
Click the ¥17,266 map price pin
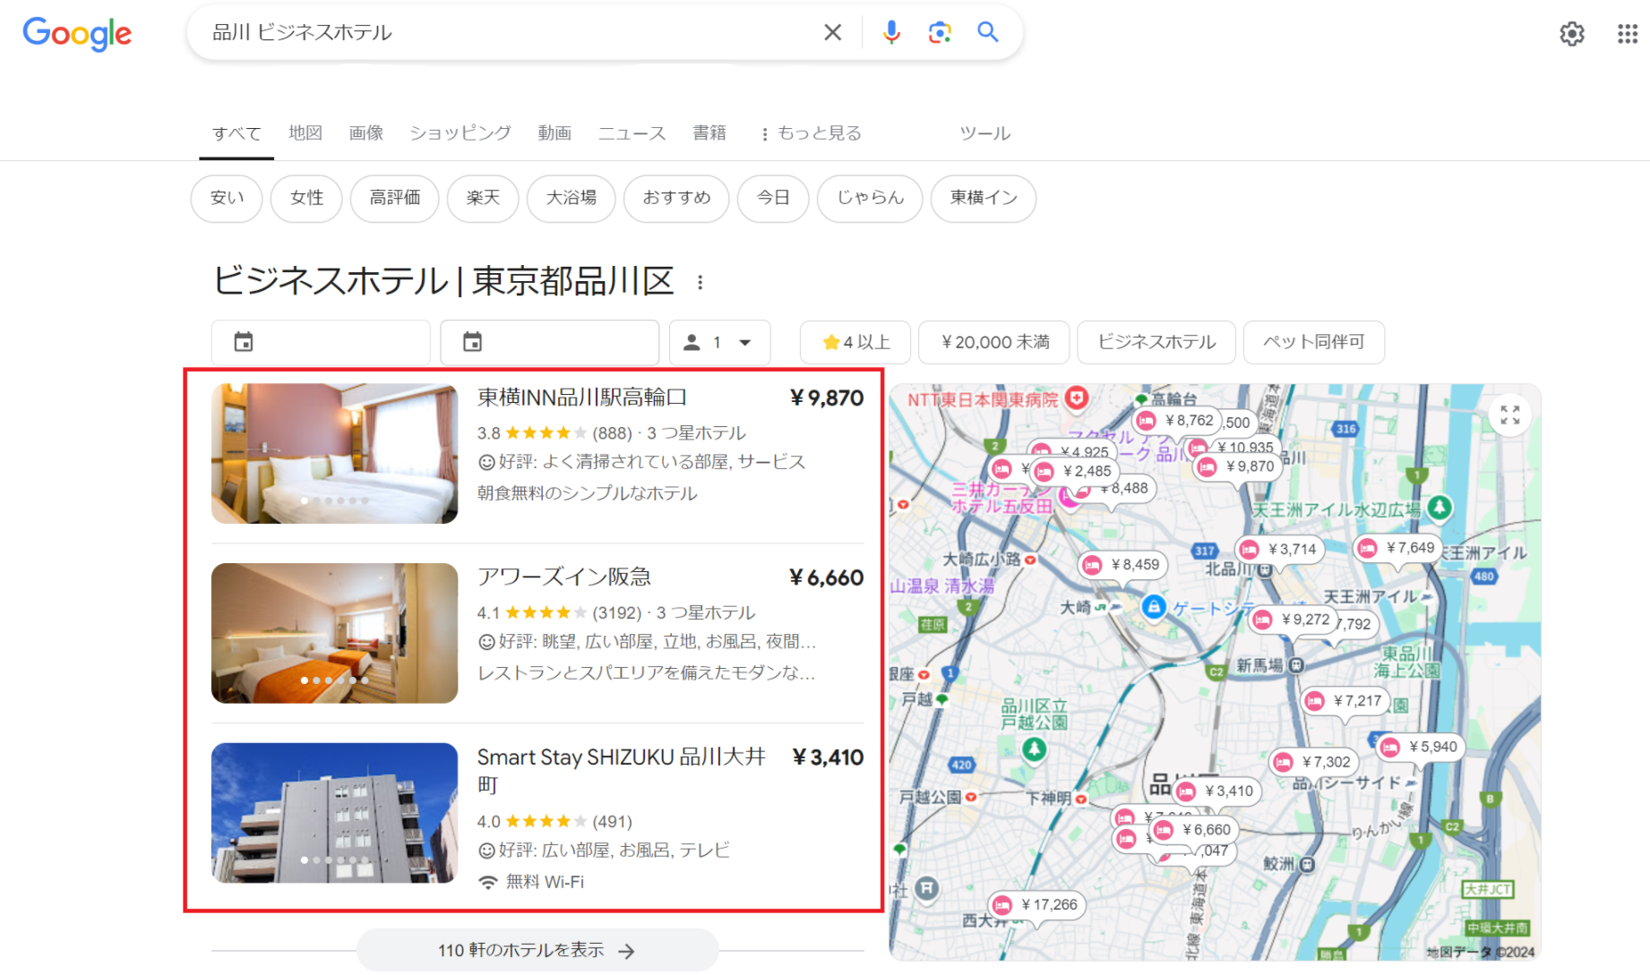click(x=1037, y=905)
